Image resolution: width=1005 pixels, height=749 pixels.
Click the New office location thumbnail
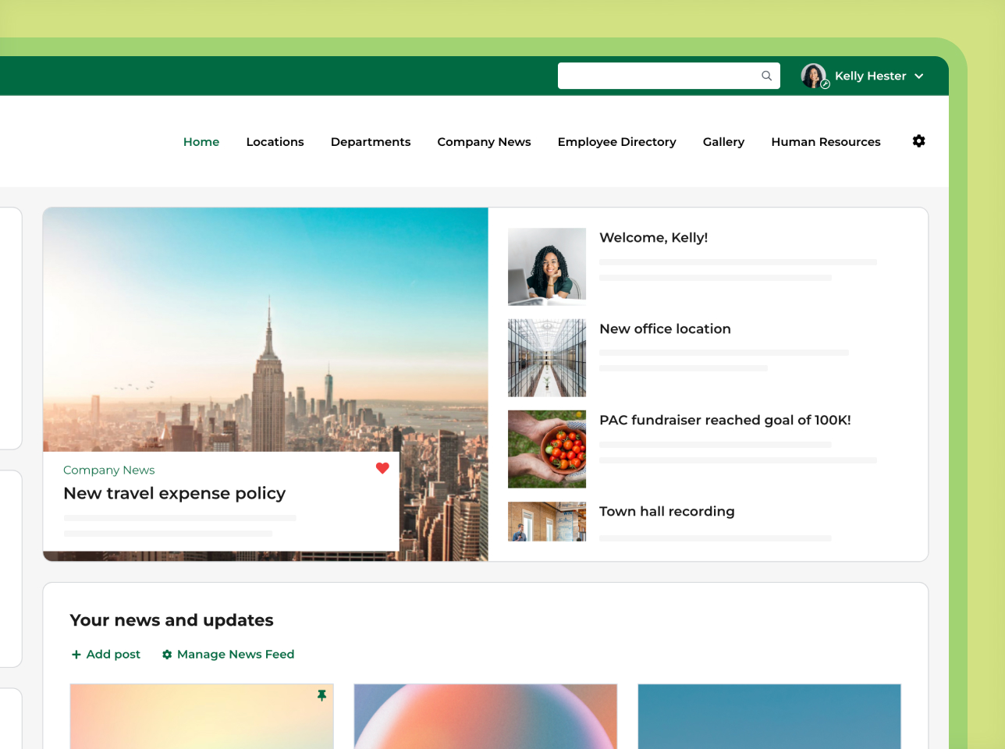pyautogui.click(x=547, y=358)
